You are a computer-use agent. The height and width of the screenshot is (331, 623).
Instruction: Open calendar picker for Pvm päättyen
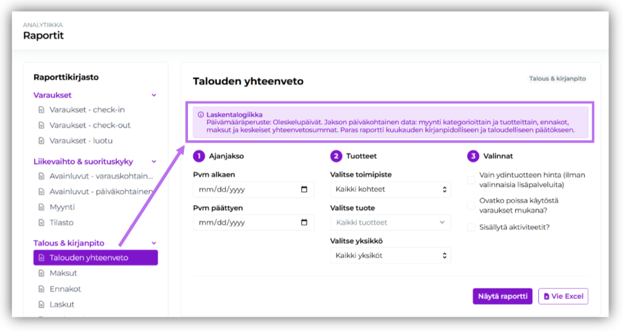tap(304, 222)
